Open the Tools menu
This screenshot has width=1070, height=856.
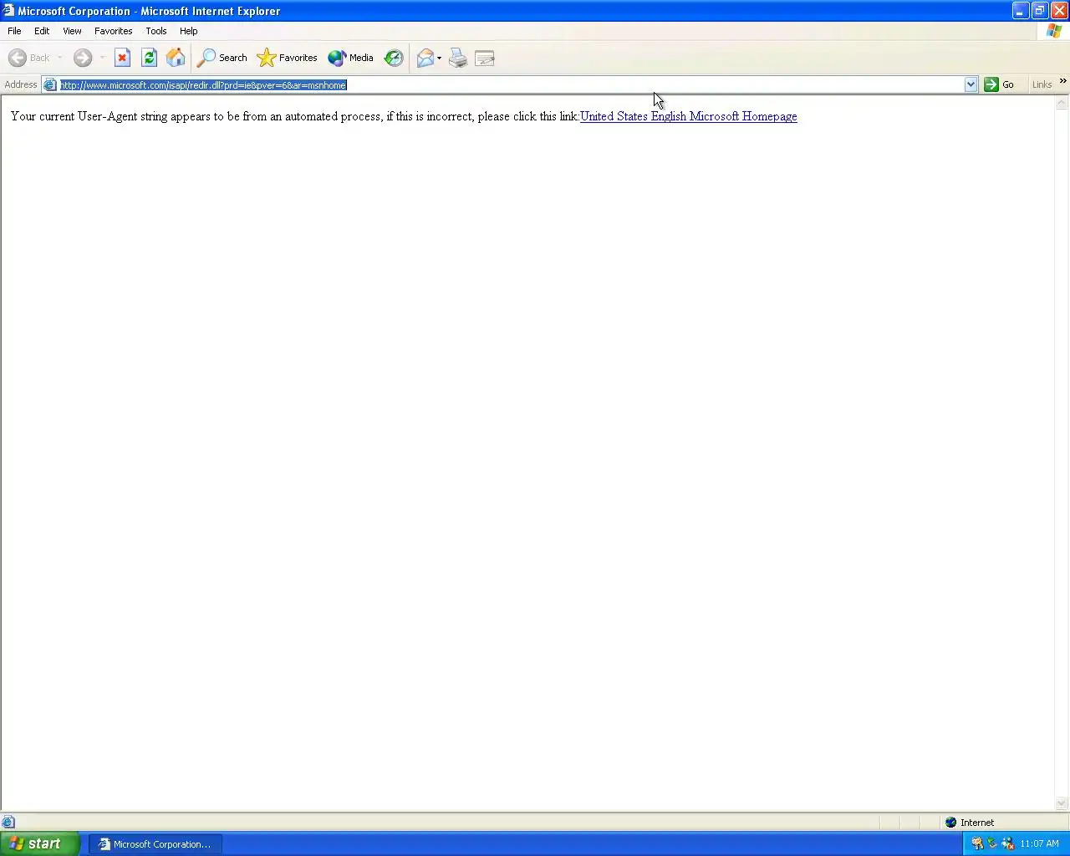click(x=156, y=31)
